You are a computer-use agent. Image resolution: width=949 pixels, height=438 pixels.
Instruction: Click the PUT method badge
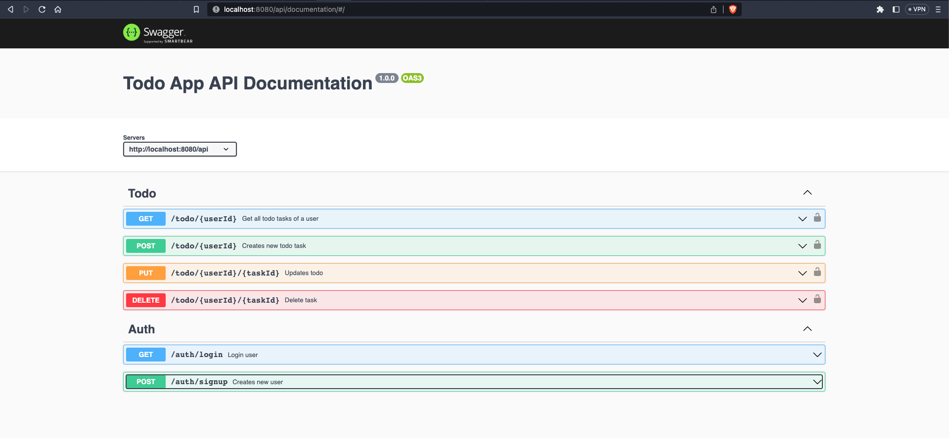(146, 273)
